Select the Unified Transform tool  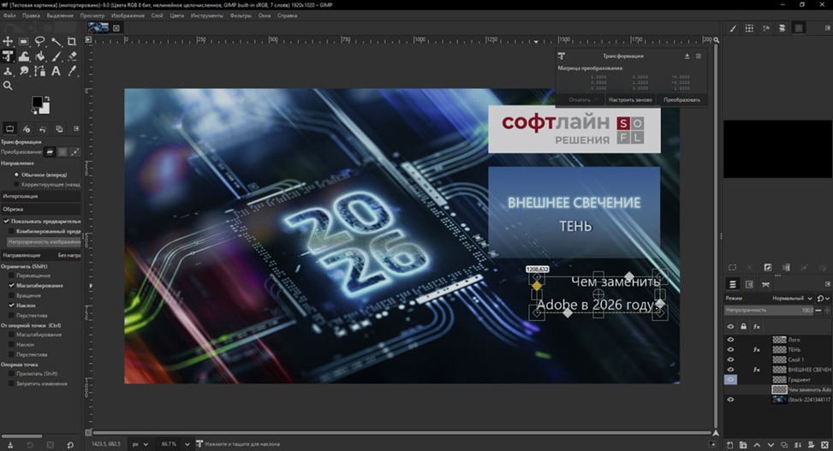(x=8, y=56)
